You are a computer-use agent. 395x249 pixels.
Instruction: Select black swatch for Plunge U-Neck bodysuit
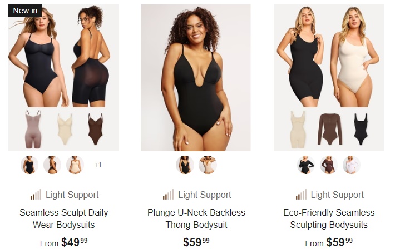click(x=185, y=165)
